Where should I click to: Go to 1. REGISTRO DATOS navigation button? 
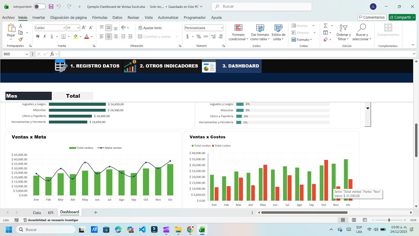(x=87, y=66)
